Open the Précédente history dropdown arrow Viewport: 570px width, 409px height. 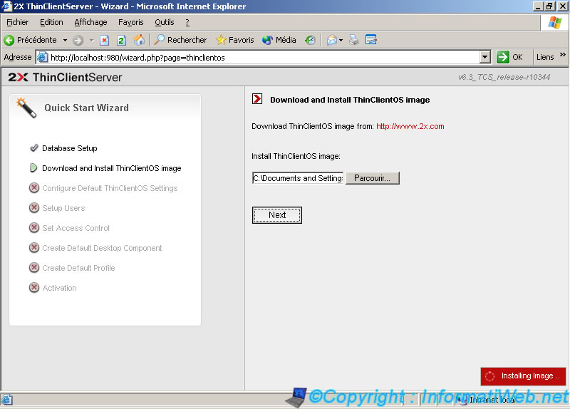65,40
